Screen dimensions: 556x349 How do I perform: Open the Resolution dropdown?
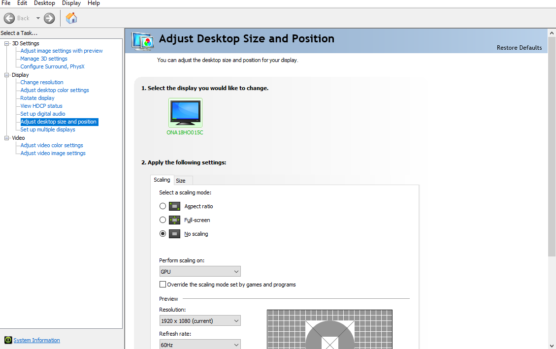(x=200, y=321)
